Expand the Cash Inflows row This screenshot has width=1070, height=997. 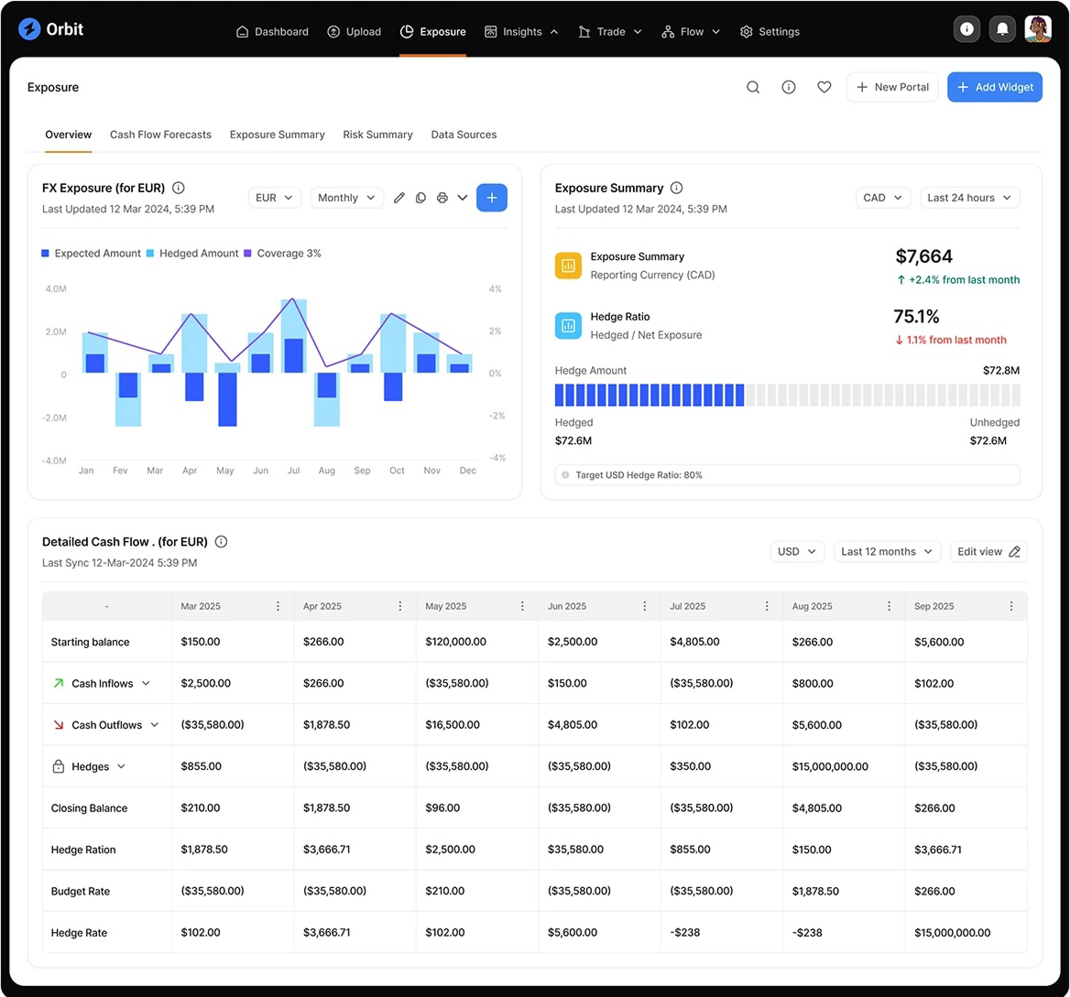pos(146,684)
